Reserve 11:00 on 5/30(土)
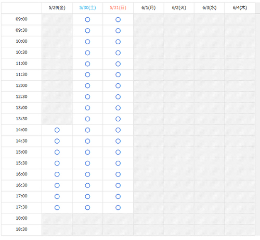Viewport: 260px width, 240px height. pos(87,64)
